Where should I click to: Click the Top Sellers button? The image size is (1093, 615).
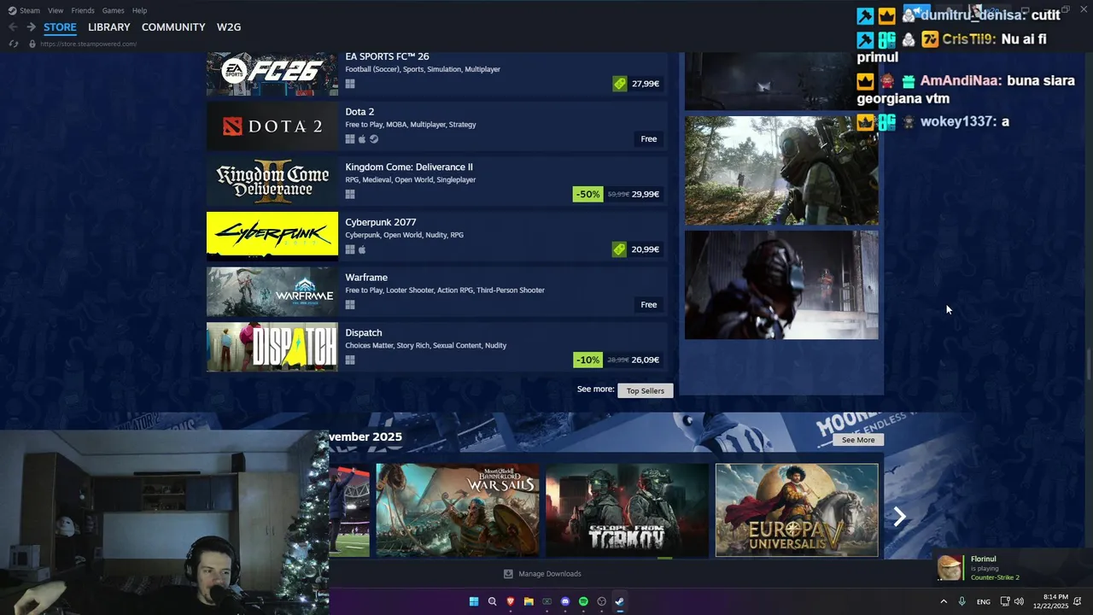click(x=646, y=390)
